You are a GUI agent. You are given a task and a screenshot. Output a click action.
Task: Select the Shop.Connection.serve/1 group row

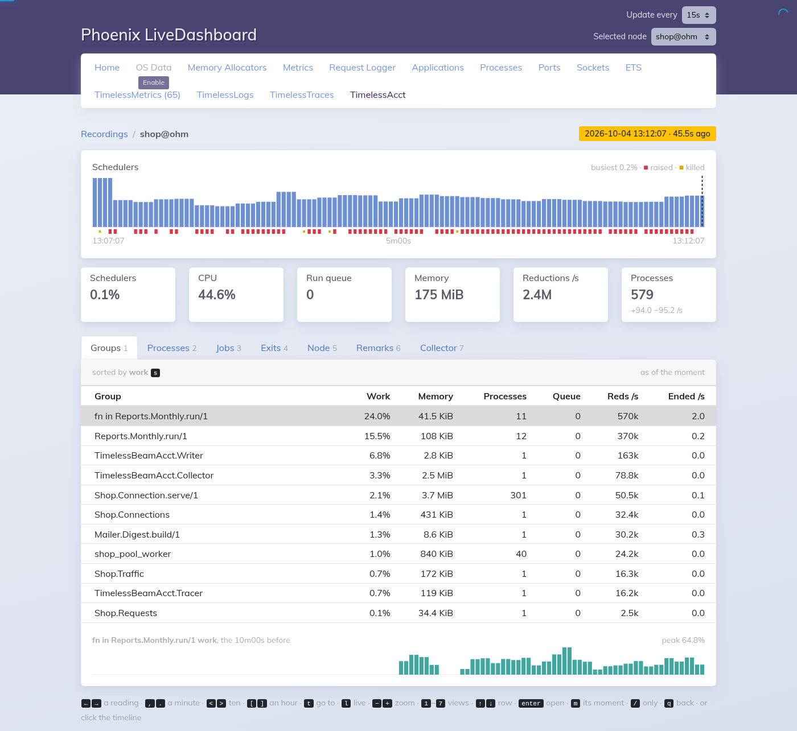tap(398, 495)
